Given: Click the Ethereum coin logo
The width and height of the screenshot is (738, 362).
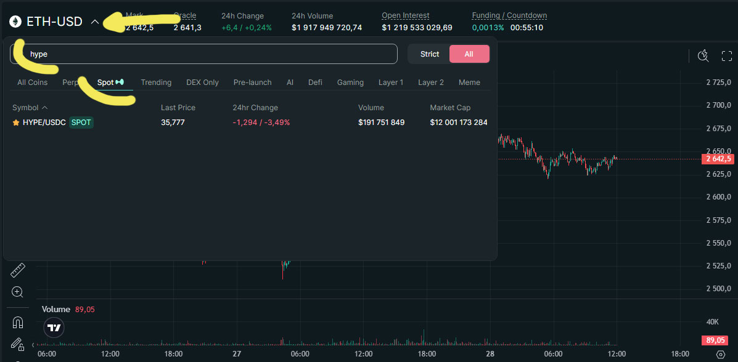Looking at the screenshot, I should 15,22.
